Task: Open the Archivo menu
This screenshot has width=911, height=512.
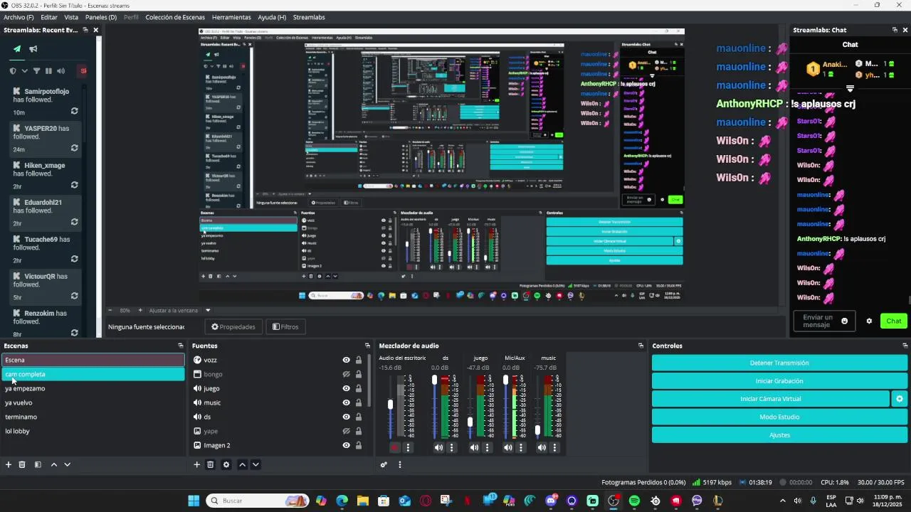Action: 19,17
